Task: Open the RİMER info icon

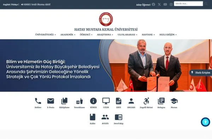Action: 93,101
